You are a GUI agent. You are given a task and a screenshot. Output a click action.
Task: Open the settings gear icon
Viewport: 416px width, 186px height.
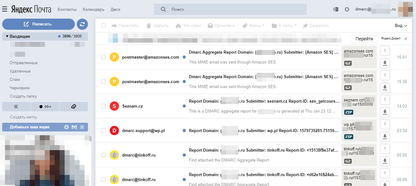pos(347,9)
